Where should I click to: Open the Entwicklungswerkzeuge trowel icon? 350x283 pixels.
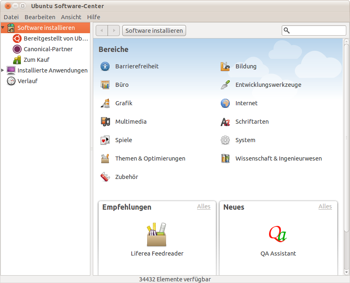tap(225, 85)
